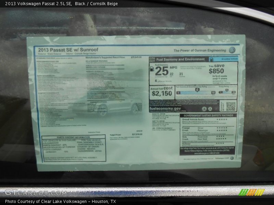Click the 'Rollover' rating label
The image size is (274, 205).
pos(186,144)
